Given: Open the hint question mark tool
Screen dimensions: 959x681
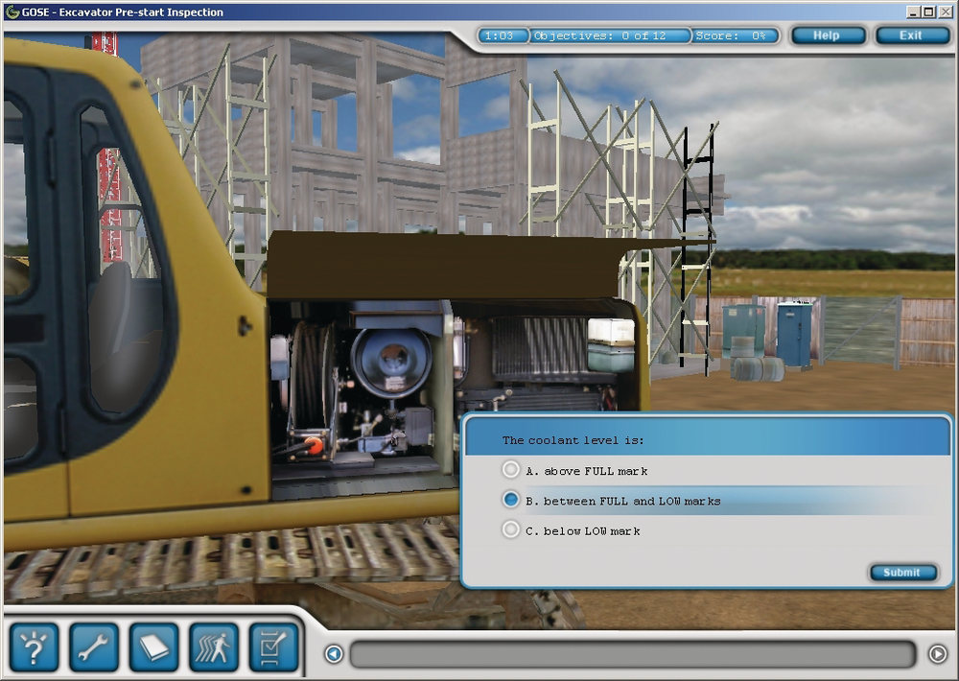Looking at the screenshot, I should coord(35,646).
